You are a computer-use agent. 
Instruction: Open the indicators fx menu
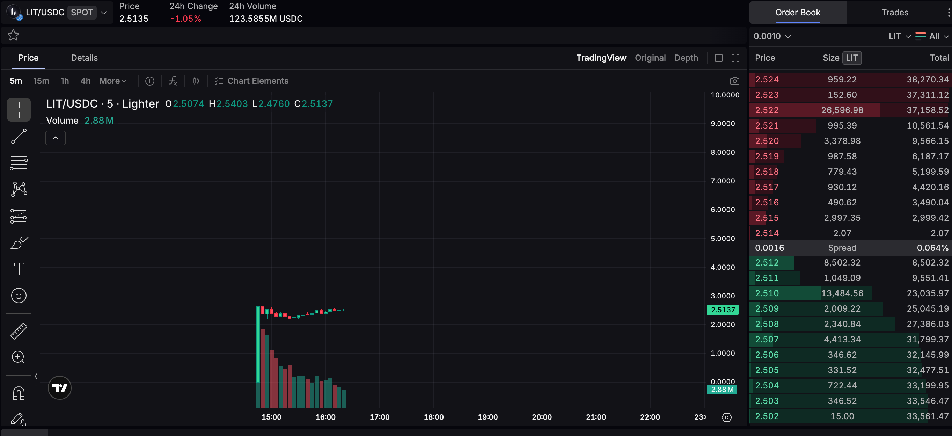pos(173,81)
